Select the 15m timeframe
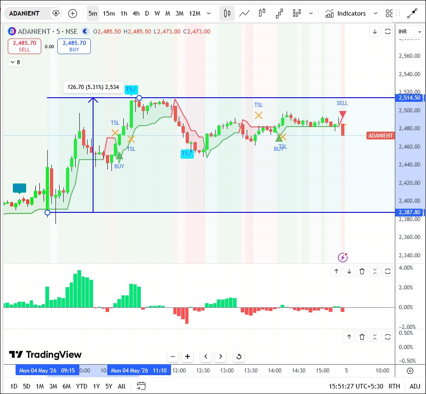 tap(109, 13)
